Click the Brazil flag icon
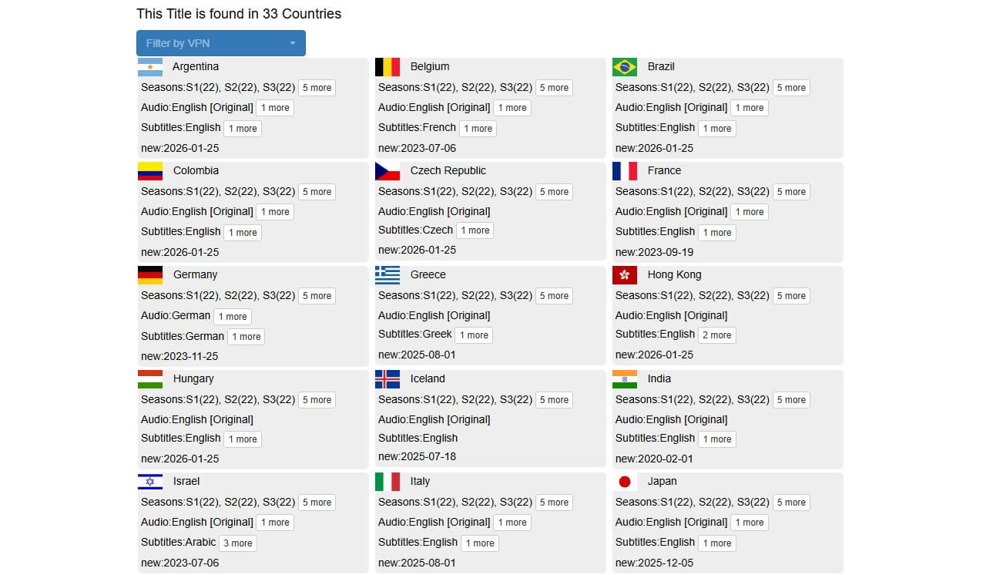 pos(625,67)
